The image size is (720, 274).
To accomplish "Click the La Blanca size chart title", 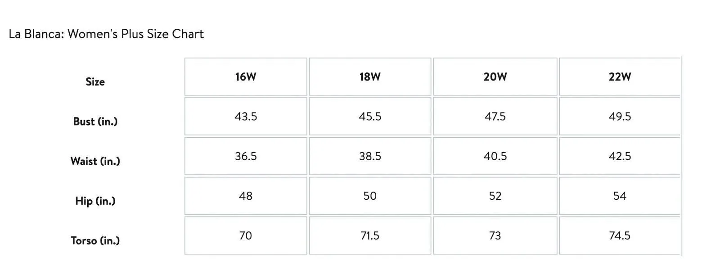I will coord(106,34).
